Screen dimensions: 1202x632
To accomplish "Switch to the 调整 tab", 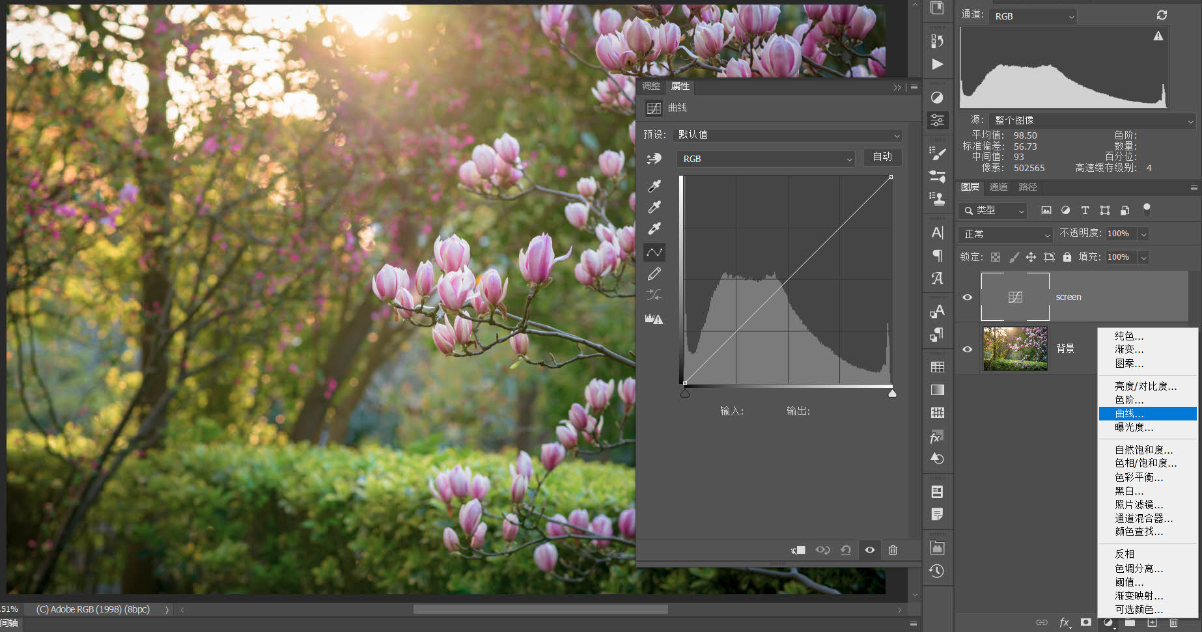I will pyautogui.click(x=651, y=86).
